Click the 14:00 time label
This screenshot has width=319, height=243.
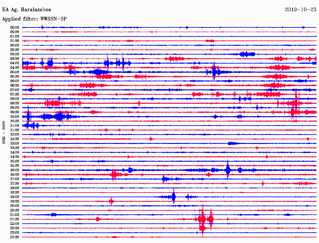(x=15, y=152)
